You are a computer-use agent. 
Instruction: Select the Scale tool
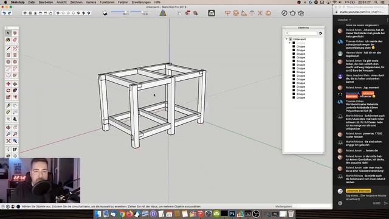tap(8, 97)
